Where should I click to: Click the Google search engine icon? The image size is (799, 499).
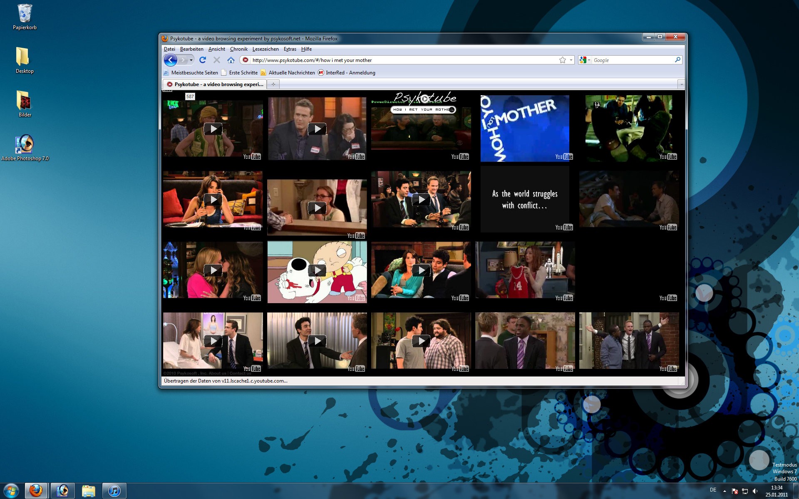(x=583, y=60)
